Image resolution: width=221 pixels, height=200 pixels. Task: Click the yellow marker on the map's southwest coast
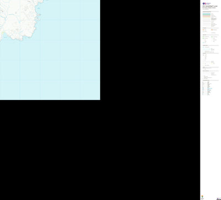pyautogui.click(x=3, y=33)
